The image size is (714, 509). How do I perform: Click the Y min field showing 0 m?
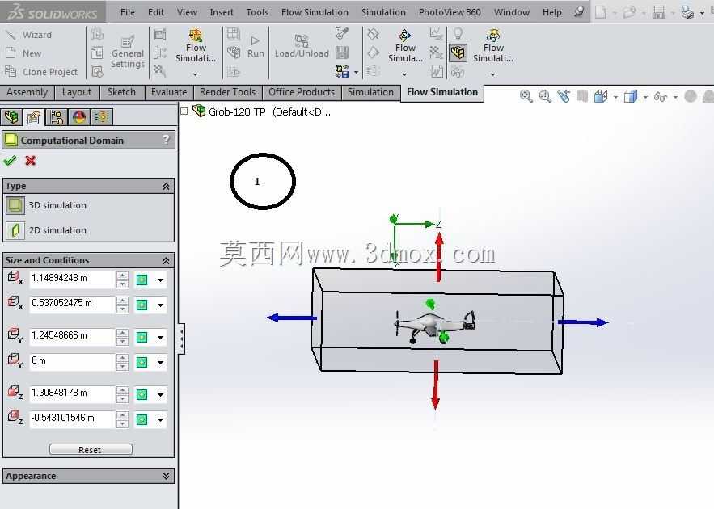coord(71,362)
